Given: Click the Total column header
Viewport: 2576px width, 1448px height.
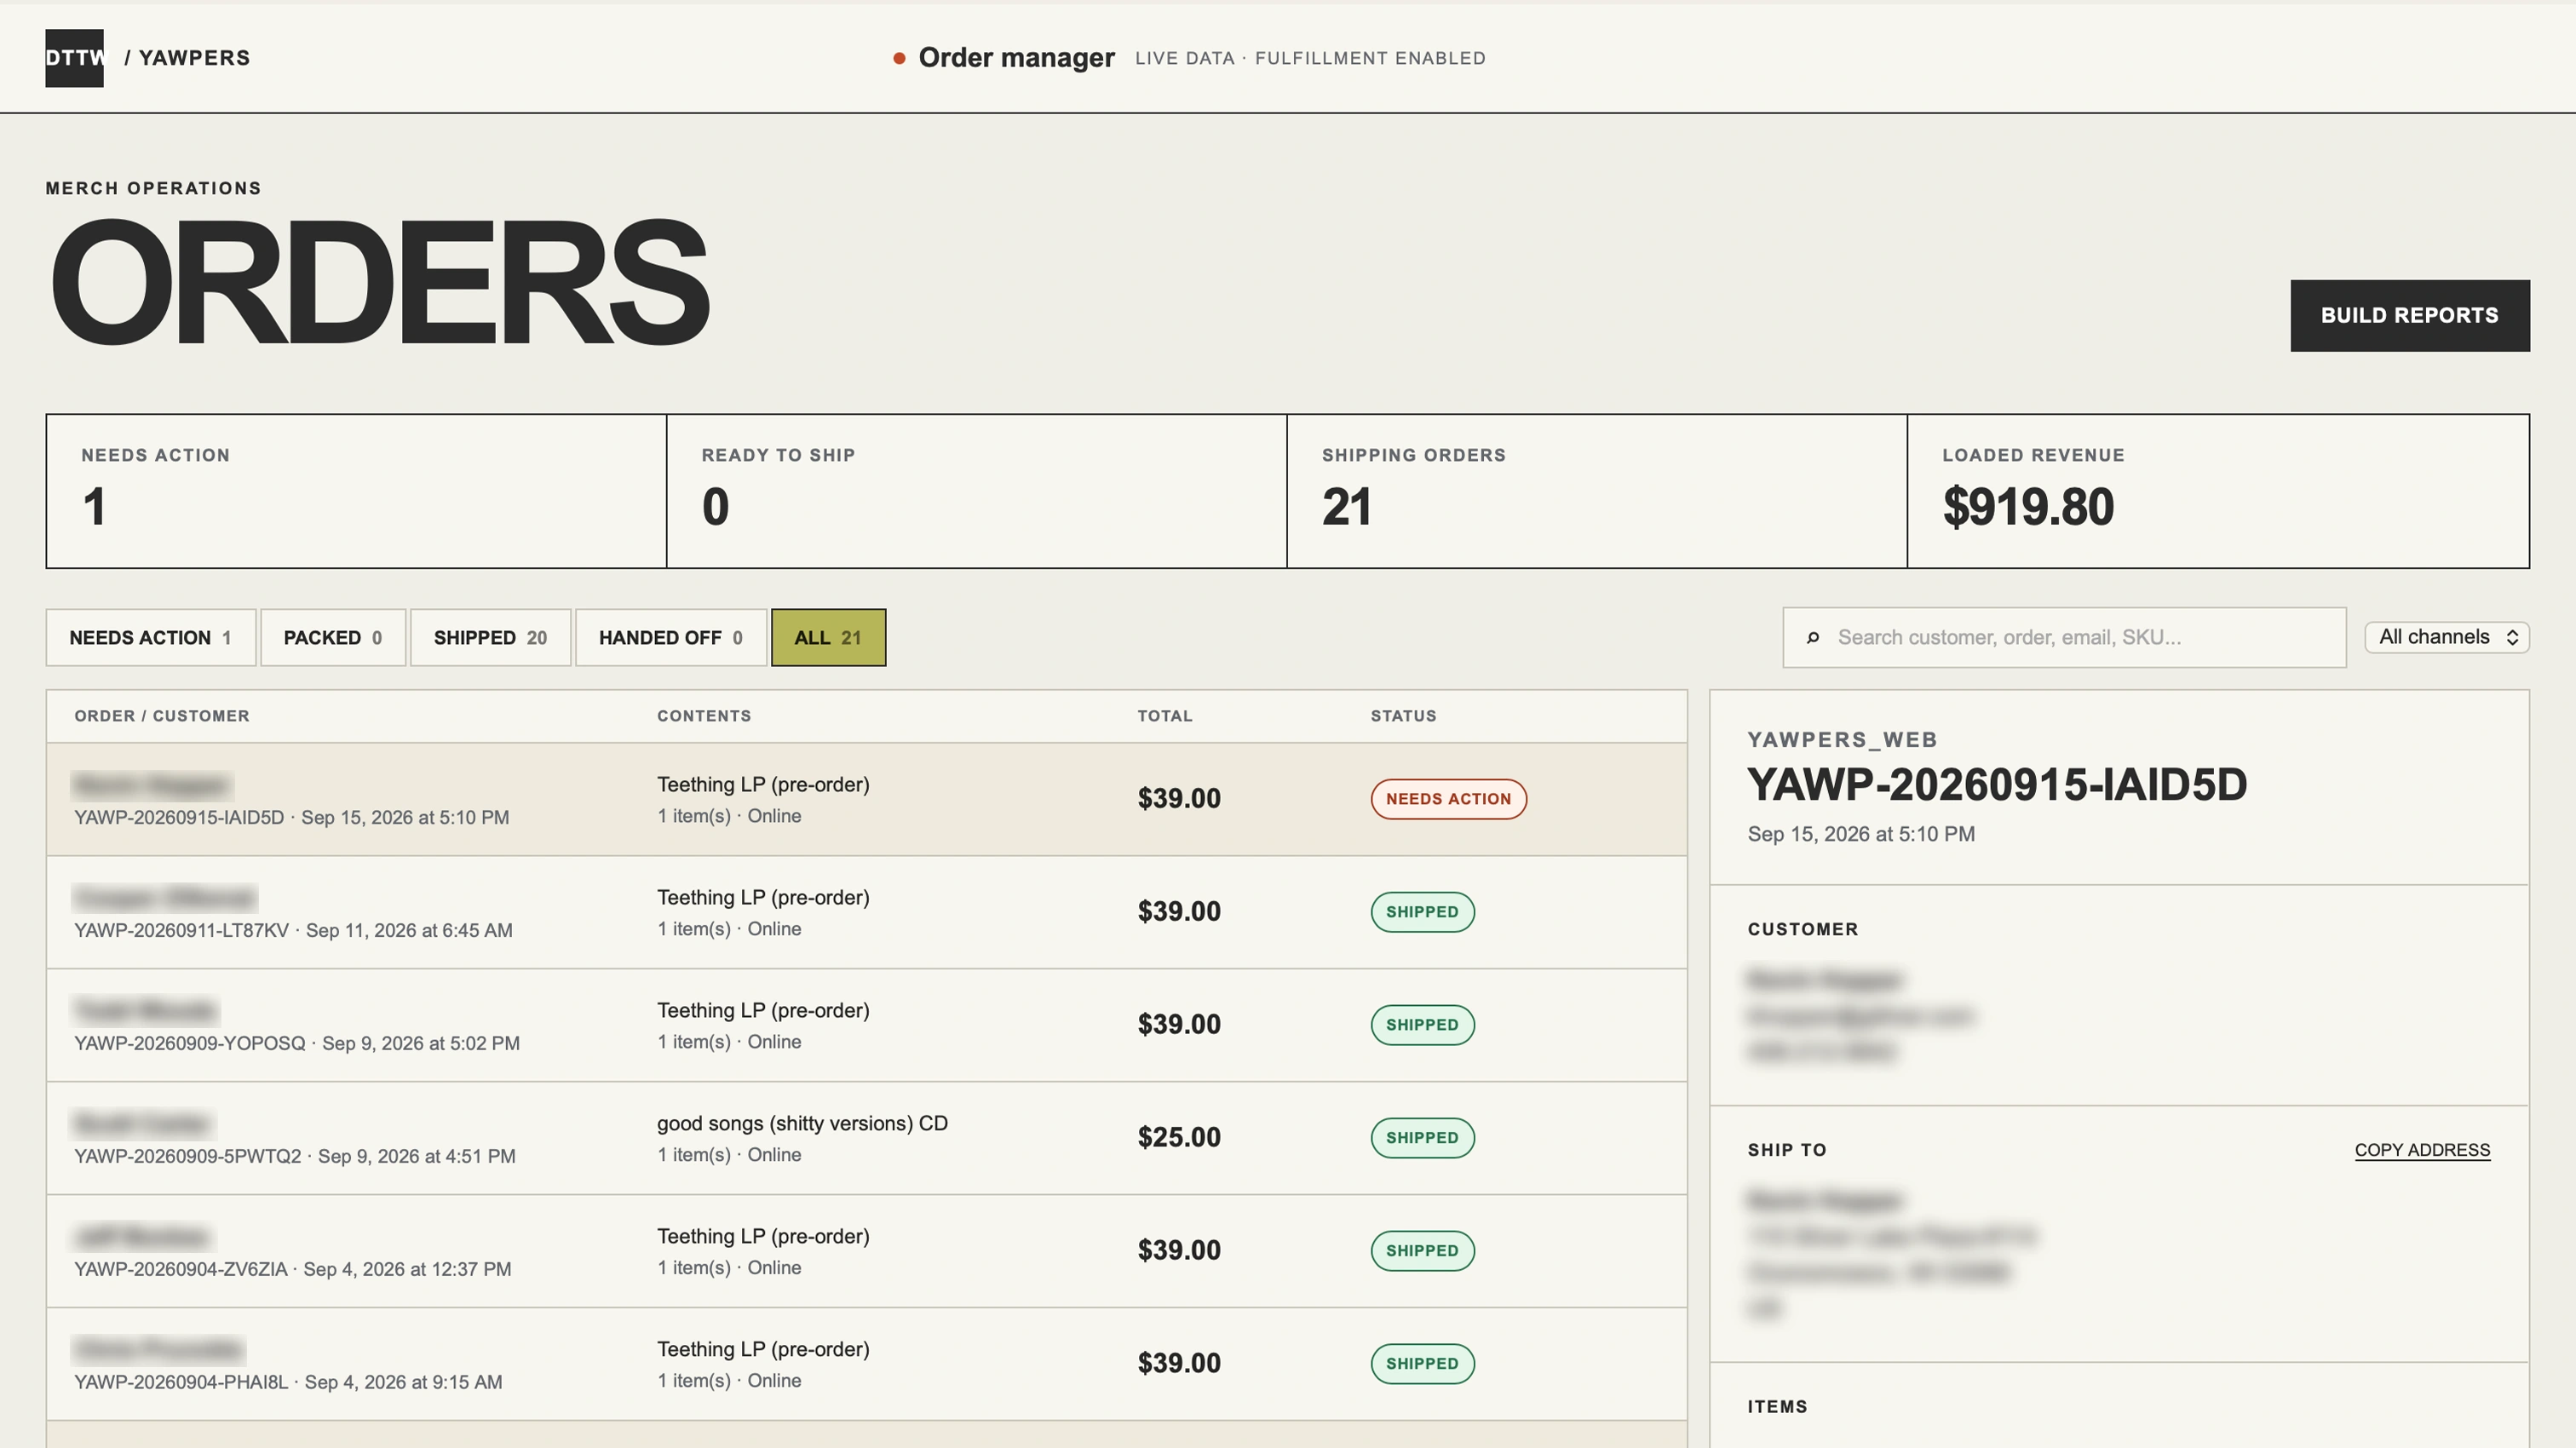Looking at the screenshot, I should pyautogui.click(x=1165, y=716).
